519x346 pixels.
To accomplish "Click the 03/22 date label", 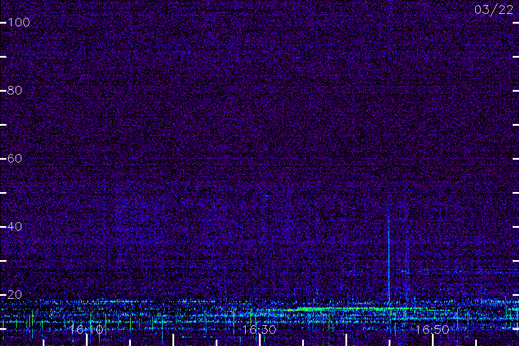I will pos(494,10).
